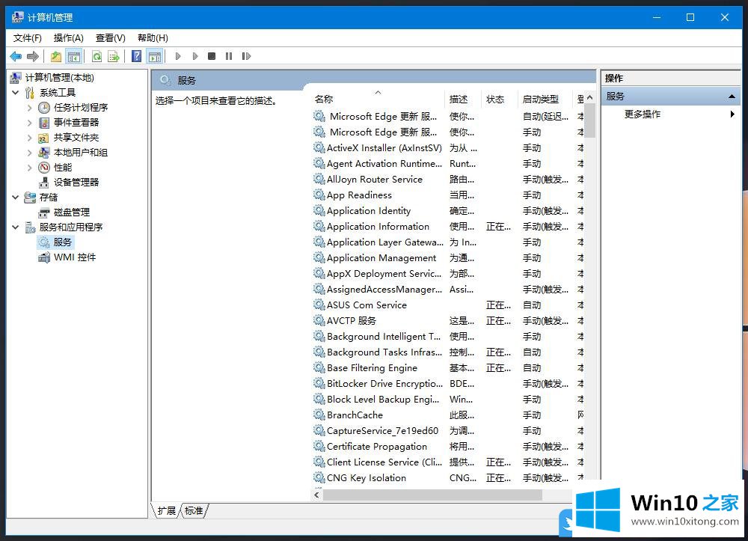The height and width of the screenshot is (541, 748).
Task: Select 性能 in the tree
Action: pyautogui.click(x=63, y=168)
